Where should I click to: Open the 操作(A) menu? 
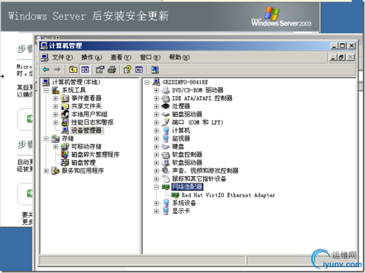pos(92,58)
